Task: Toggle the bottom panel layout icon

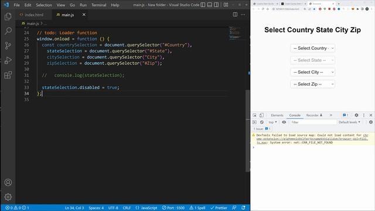Action: (x=210, y=5)
